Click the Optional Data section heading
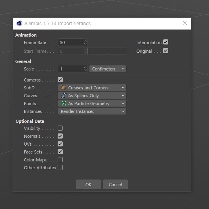209x209 pixels. pos(30,121)
